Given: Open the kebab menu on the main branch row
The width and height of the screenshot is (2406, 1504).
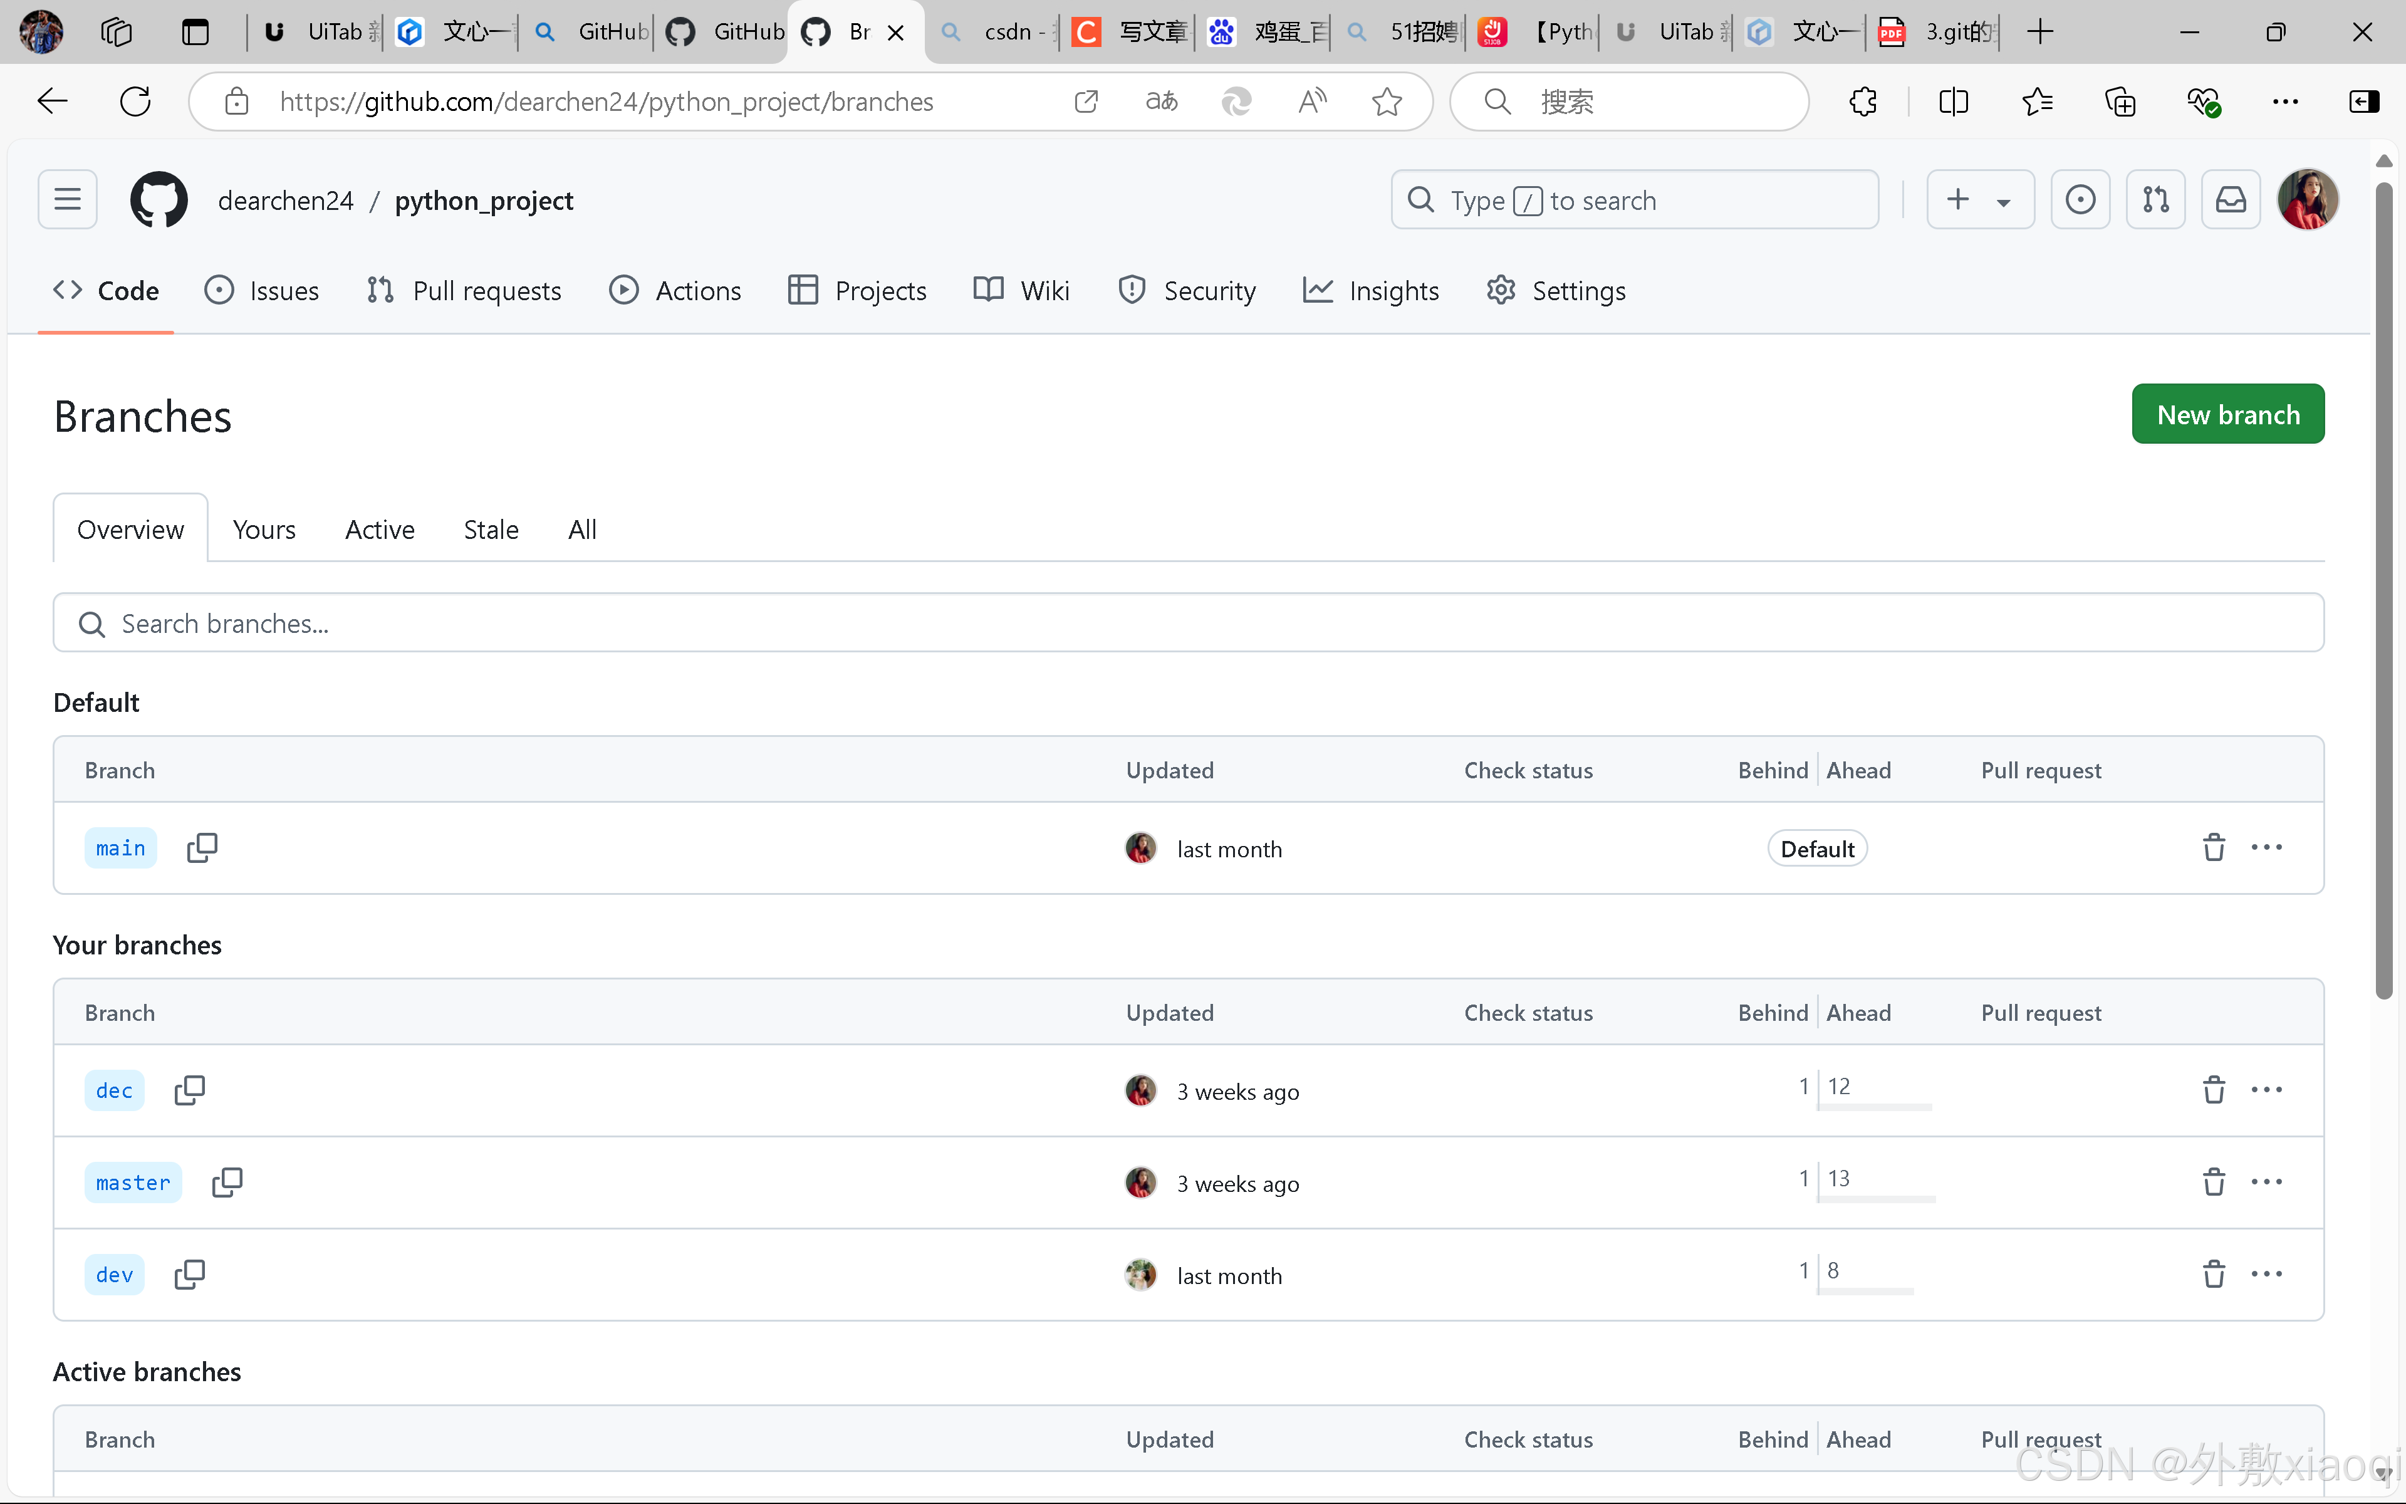Looking at the screenshot, I should [2267, 847].
